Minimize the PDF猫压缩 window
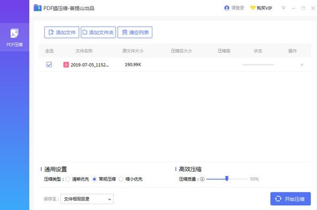This screenshot has width=317, height=210. (x=293, y=9)
